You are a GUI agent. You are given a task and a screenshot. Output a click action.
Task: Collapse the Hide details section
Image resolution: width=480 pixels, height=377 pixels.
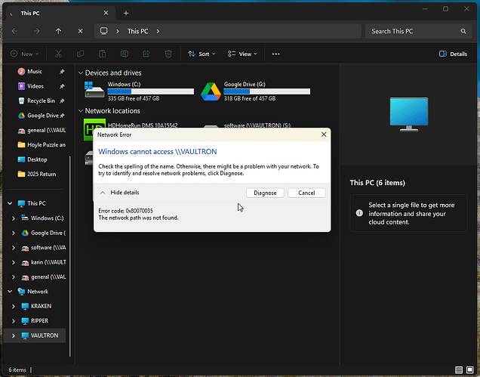click(120, 193)
